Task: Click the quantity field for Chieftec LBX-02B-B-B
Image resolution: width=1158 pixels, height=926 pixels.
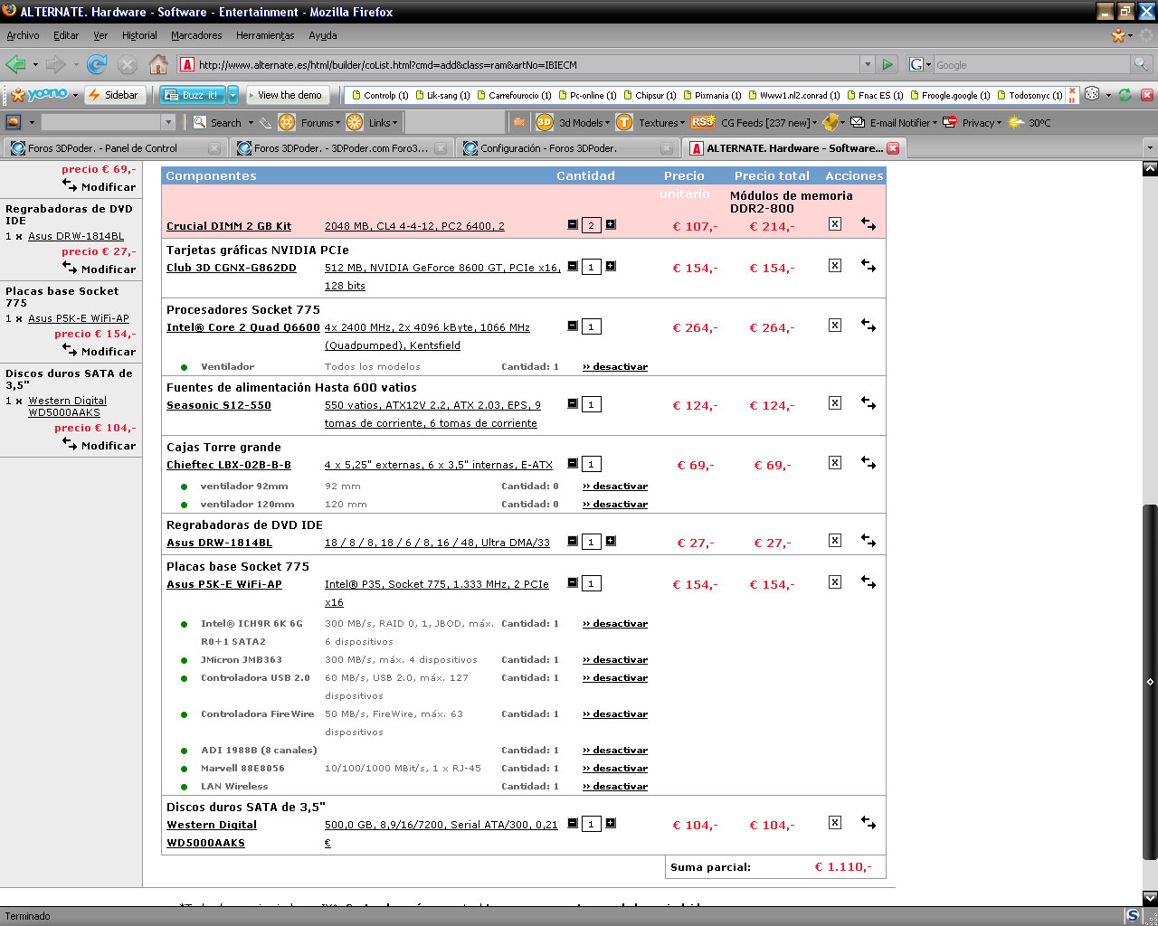Action: pyautogui.click(x=592, y=464)
